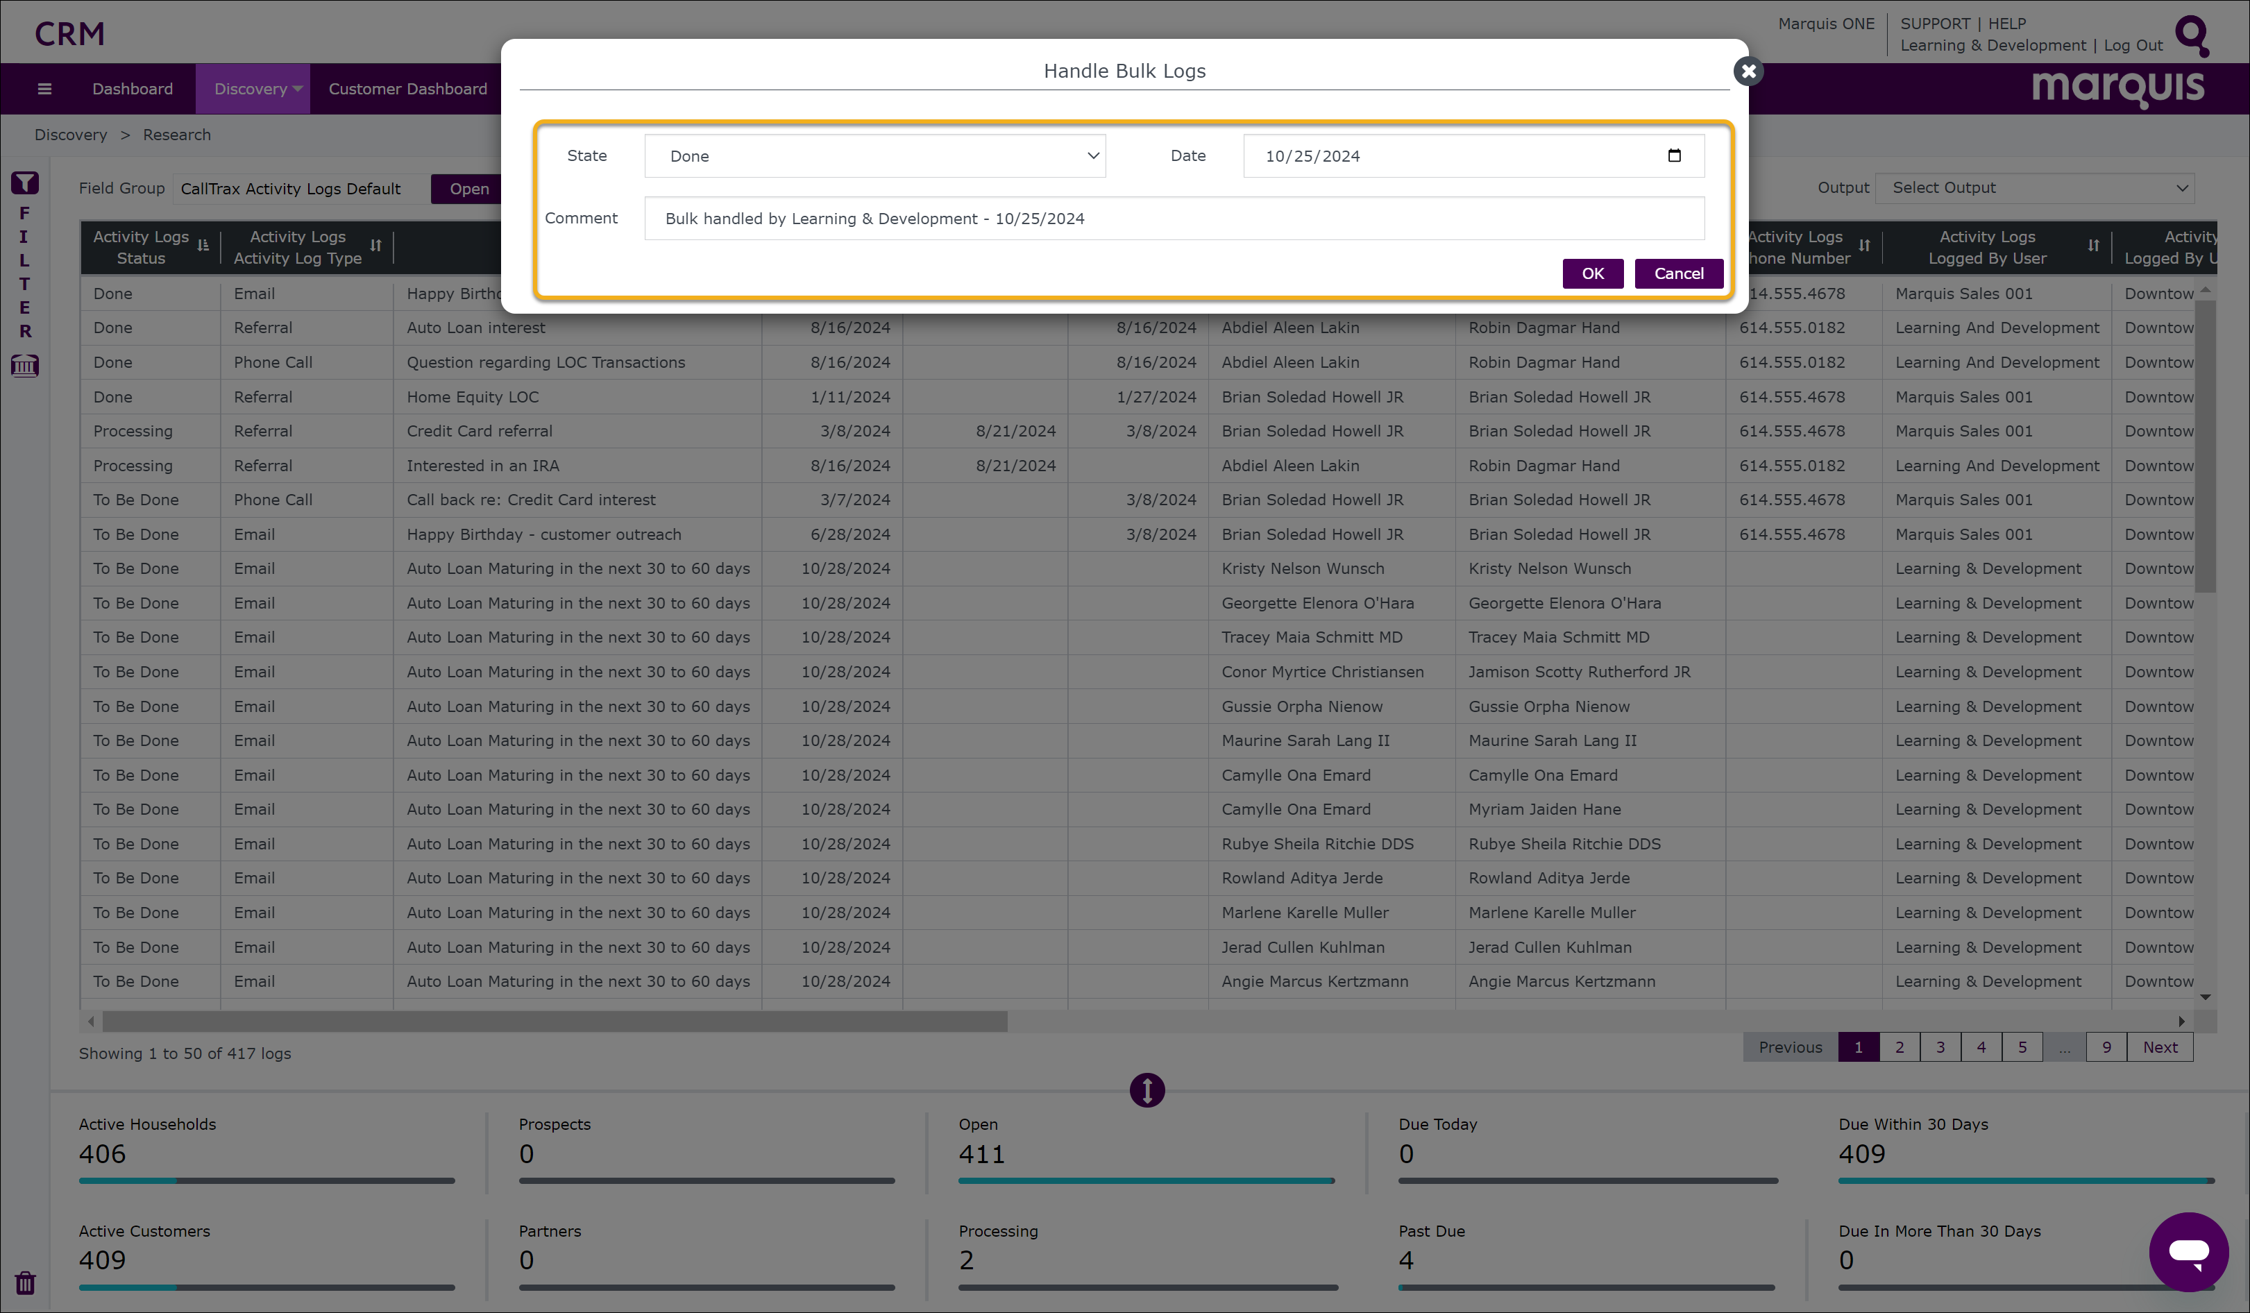Image resolution: width=2250 pixels, height=1313 pixels.
Task: Expand the State dropdown showing Done
Action: coord(874,156)
